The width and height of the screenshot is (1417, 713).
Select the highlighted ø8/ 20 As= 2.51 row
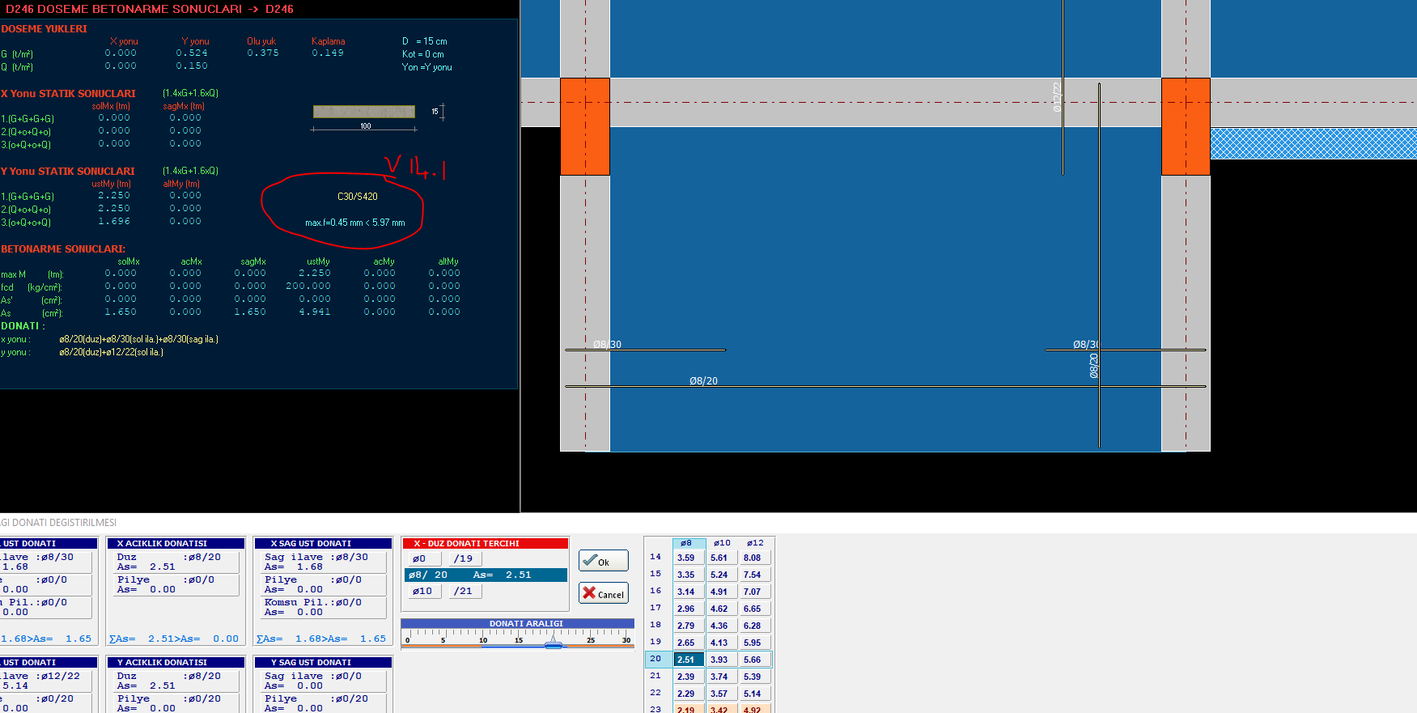pos(486,575)
